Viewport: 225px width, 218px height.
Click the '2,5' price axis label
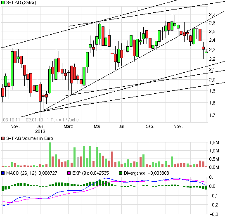pyautogui.click(x=212, y=31)
